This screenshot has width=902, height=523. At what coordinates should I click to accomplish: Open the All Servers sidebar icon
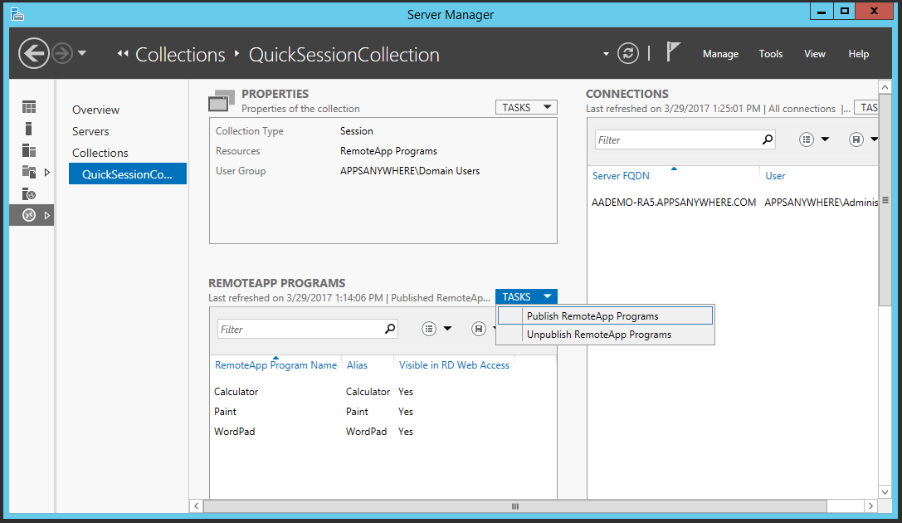point(29,150)
